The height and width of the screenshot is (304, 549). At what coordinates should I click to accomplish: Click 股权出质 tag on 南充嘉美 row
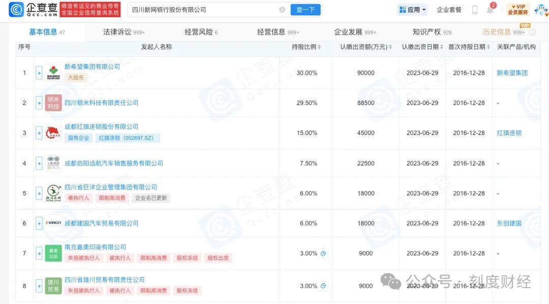tap(218, 258)
